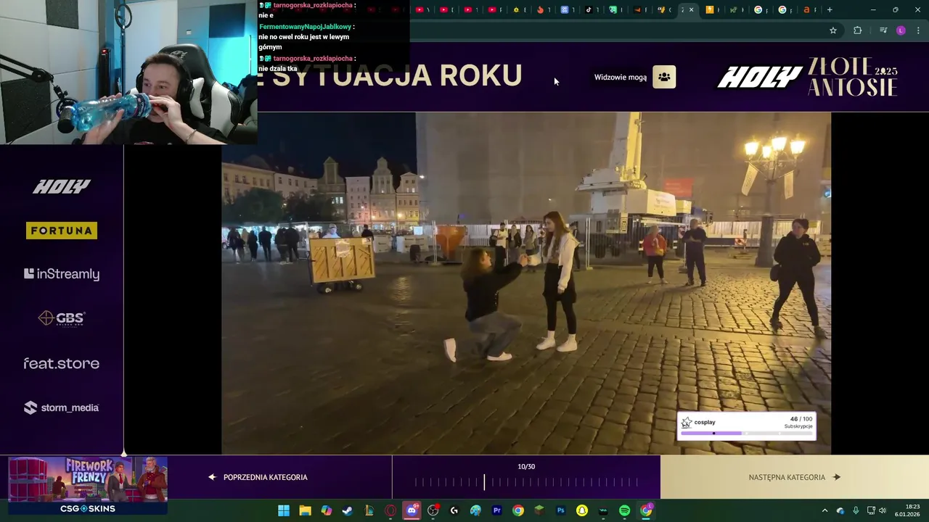Screen dimensions: 929x522
Task: Click the people icon next to Widzowie mogą
Action: pos(664,77)
